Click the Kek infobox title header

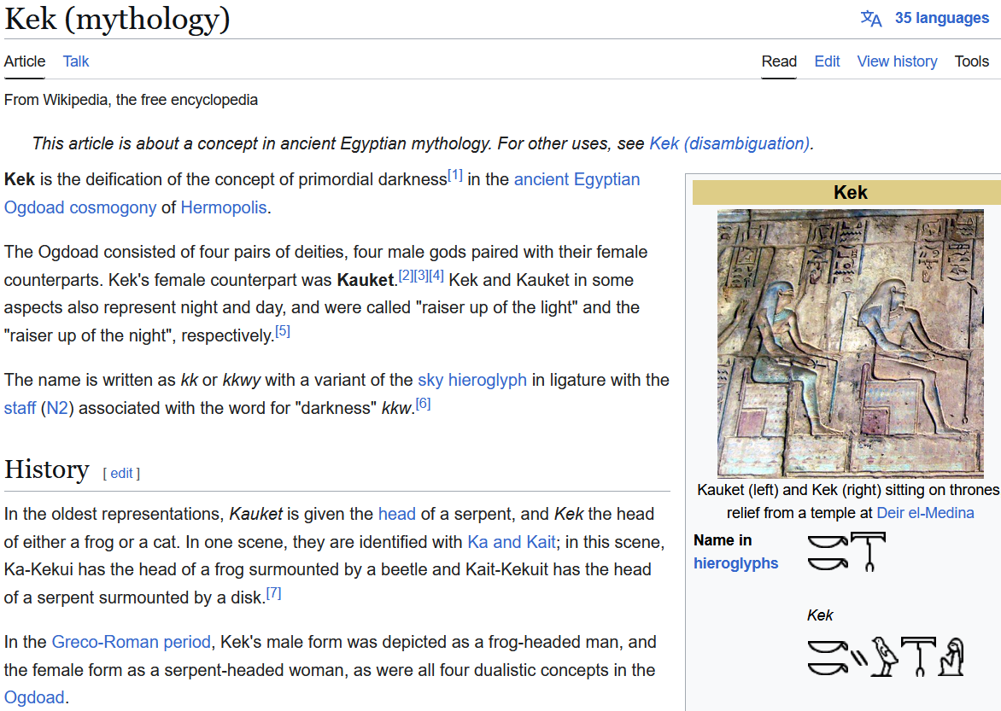click(x=851, y=192)
